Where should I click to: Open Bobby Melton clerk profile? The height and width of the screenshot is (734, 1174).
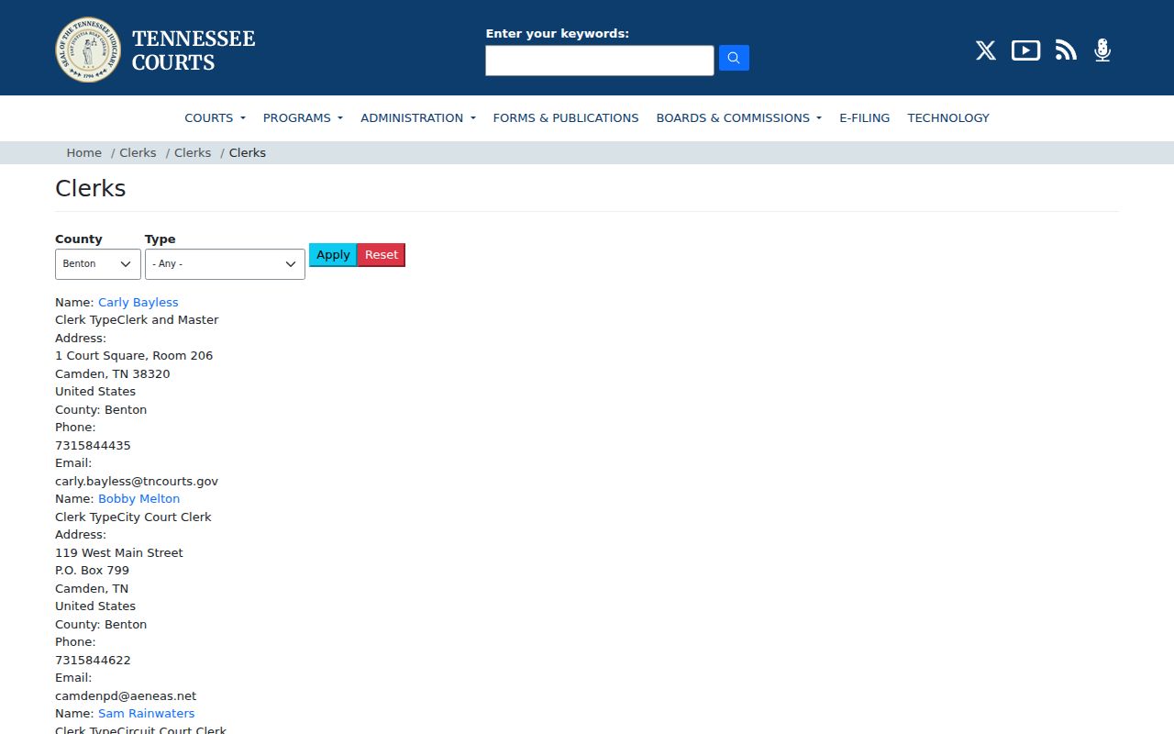click(138, 498)
